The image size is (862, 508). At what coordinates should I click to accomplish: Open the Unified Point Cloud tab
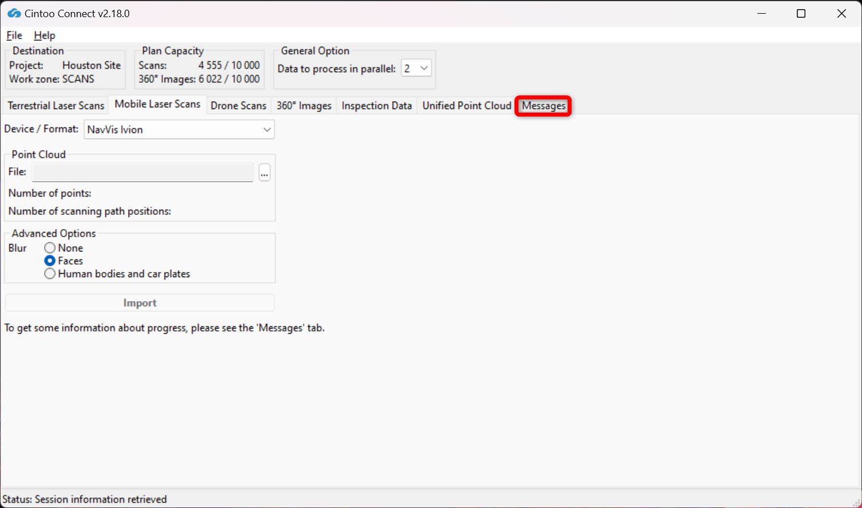click(x=466, y=106)
